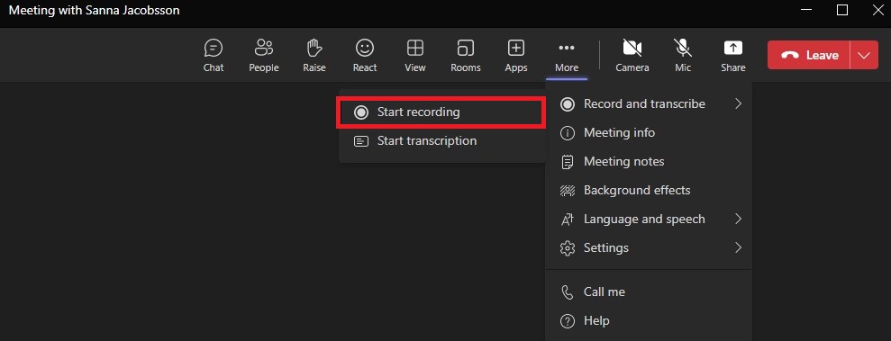Expand the Leave options arrow

(864, 55)
